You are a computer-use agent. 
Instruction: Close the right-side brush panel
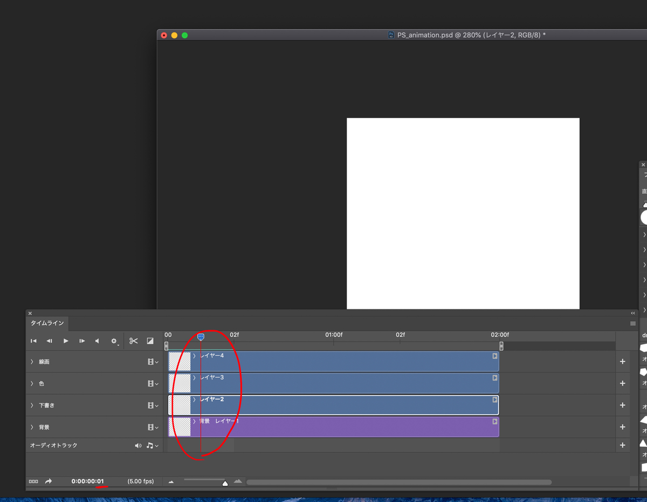pos(643,165)
